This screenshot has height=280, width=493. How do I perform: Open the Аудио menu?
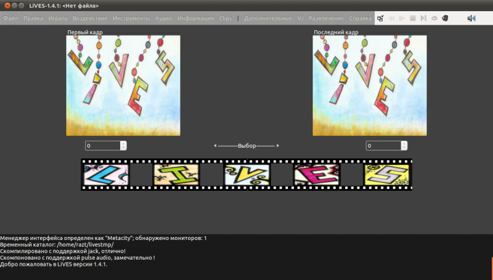click(x=163, y=18)
